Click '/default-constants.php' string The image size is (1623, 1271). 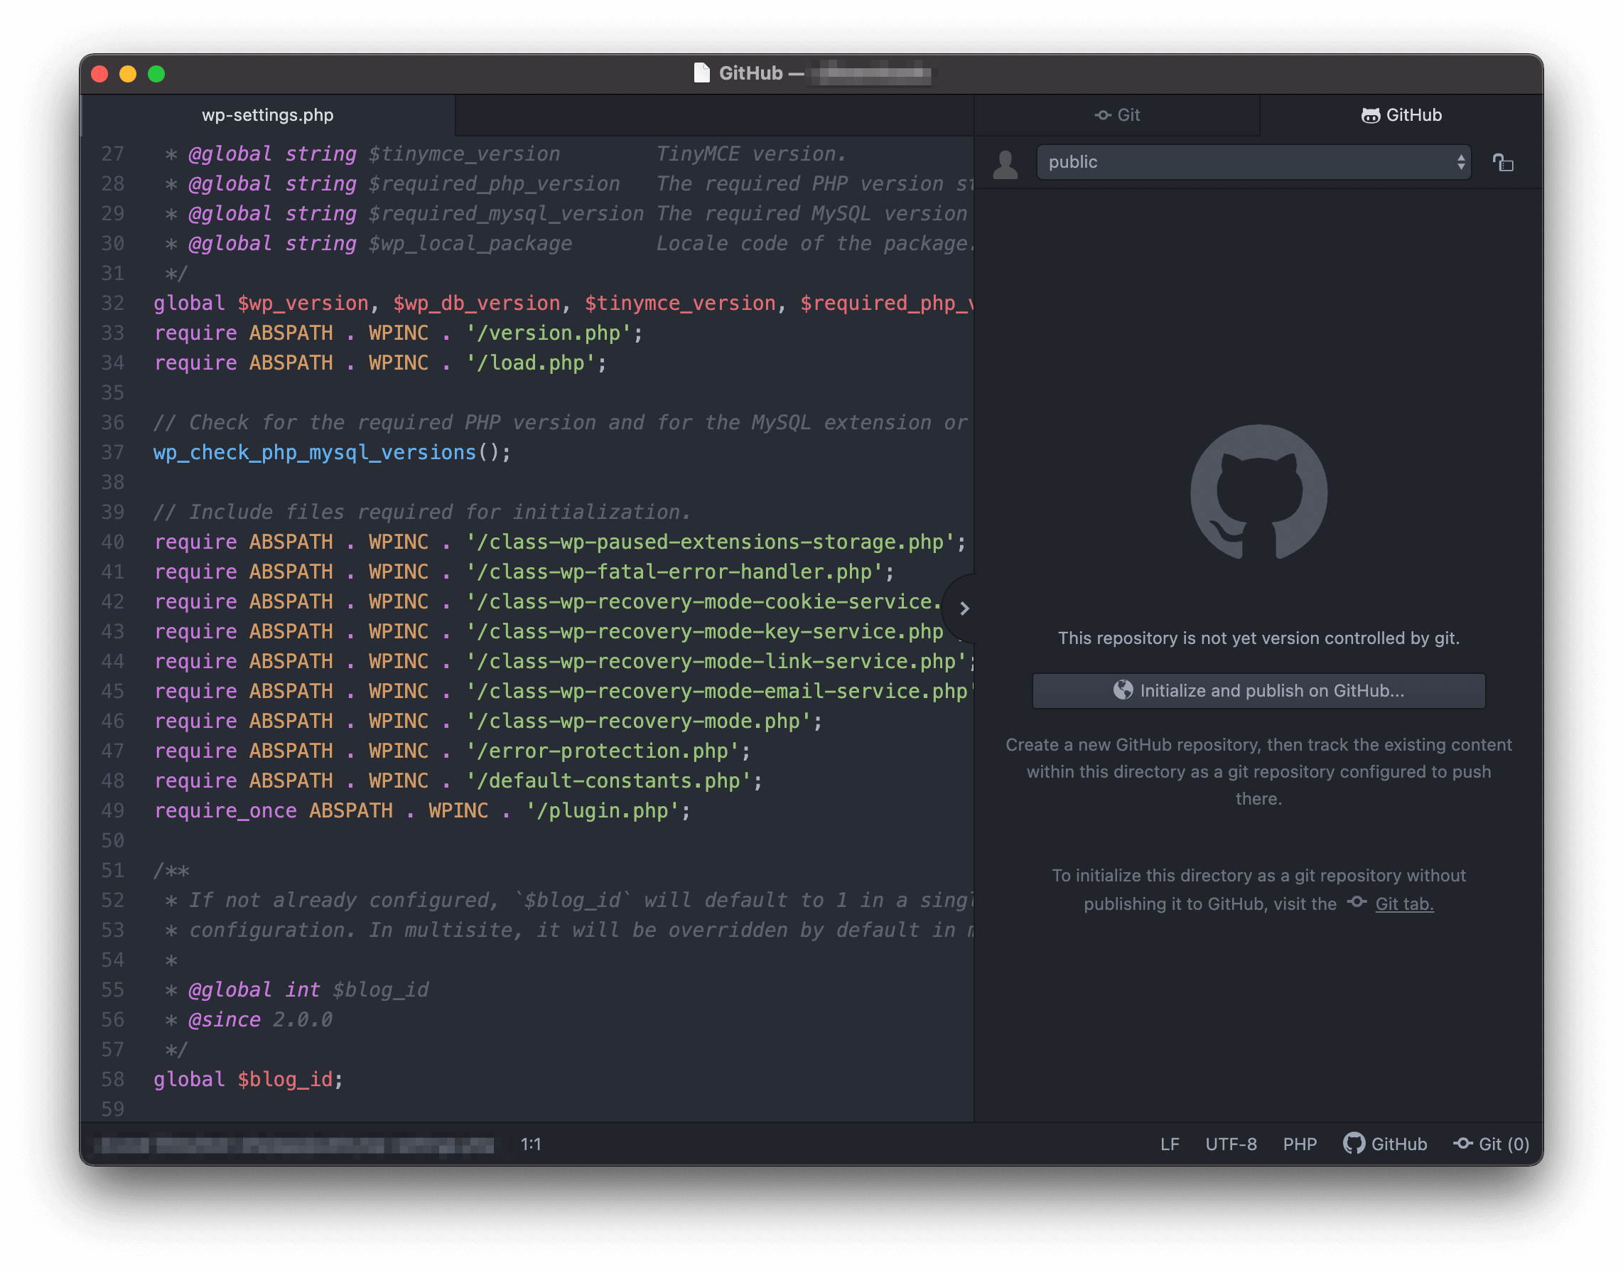609,781
